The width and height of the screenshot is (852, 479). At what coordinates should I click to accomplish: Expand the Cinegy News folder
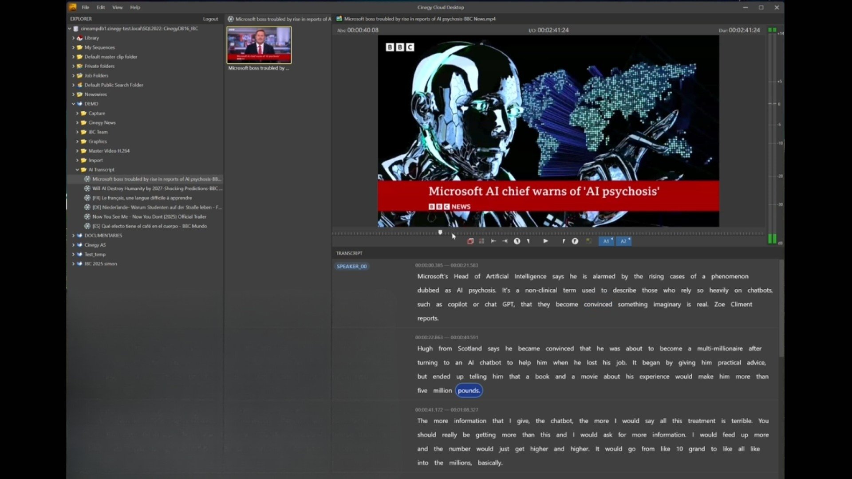click(x=78, y=122)
